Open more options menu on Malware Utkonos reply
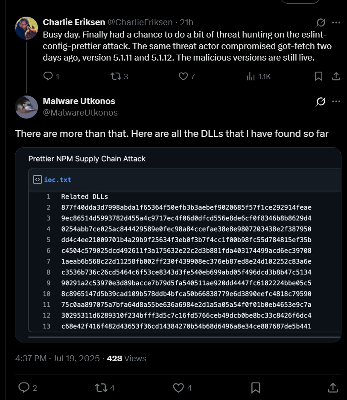Screen dimensions: 347x400 pos(336,101)
